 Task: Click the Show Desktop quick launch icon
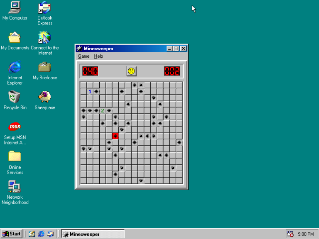32,234
